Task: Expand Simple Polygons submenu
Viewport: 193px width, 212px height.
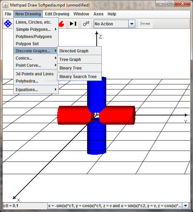Action: (x=36, y=29)
